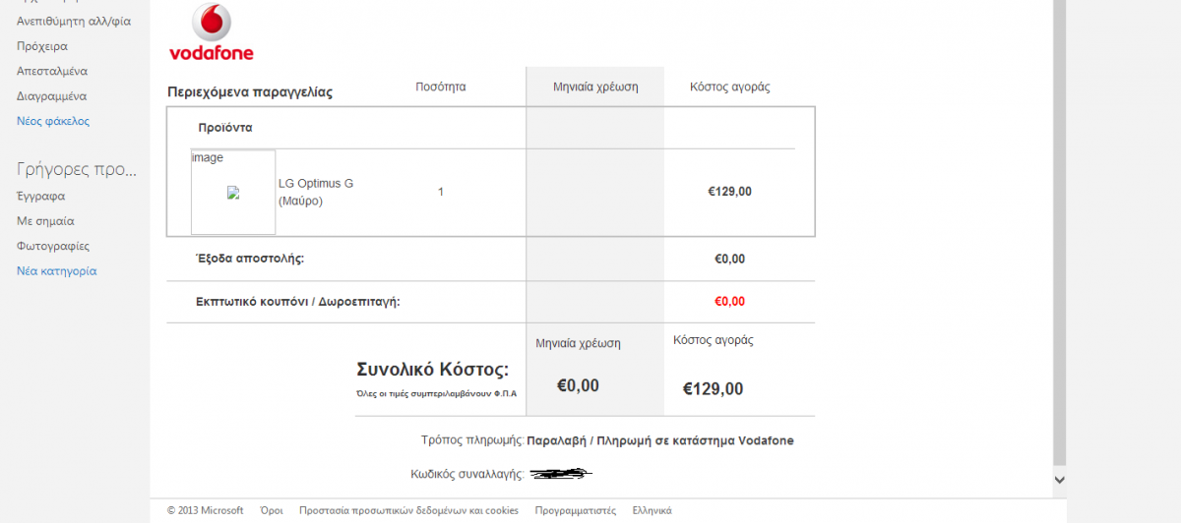The image size is (1181, 523).
Task: Click the Γρήγορες προβολές section heading
Action: click(x=77, y=169)
